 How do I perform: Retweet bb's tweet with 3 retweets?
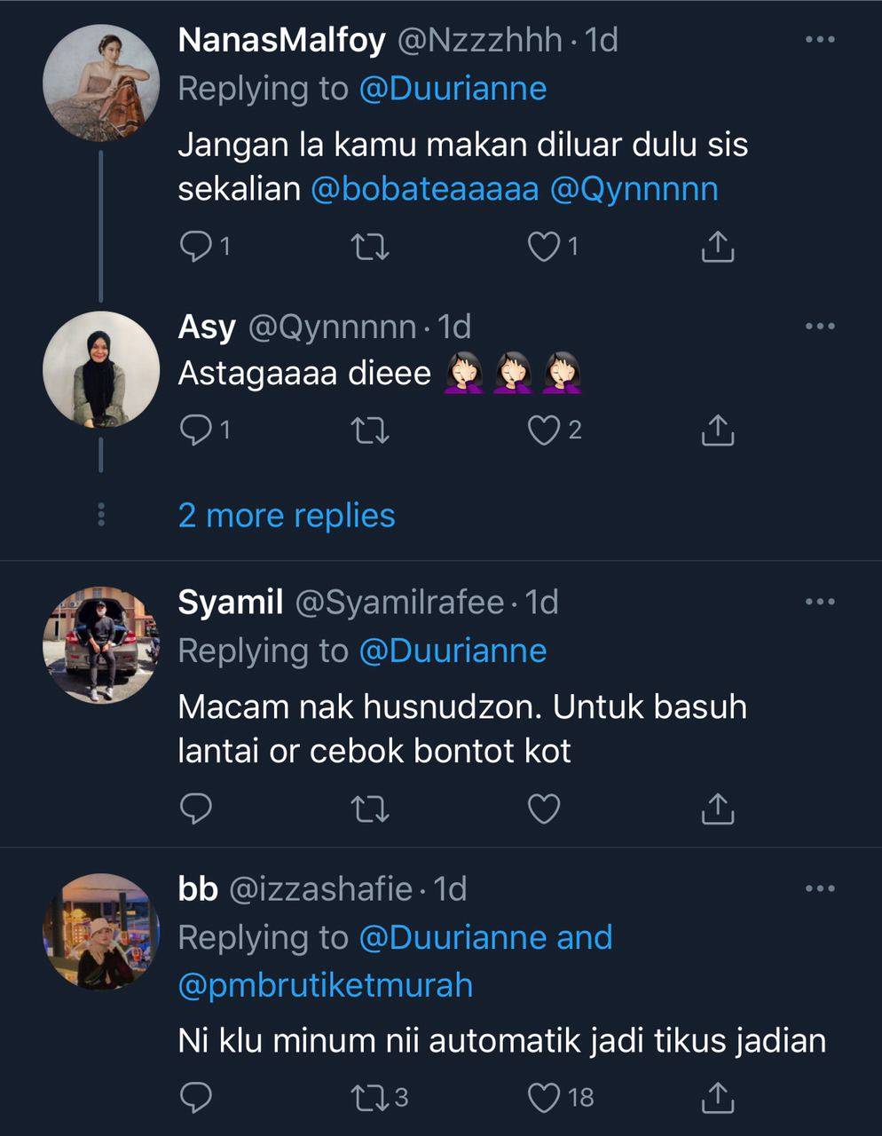click(x=370, y=1098)
